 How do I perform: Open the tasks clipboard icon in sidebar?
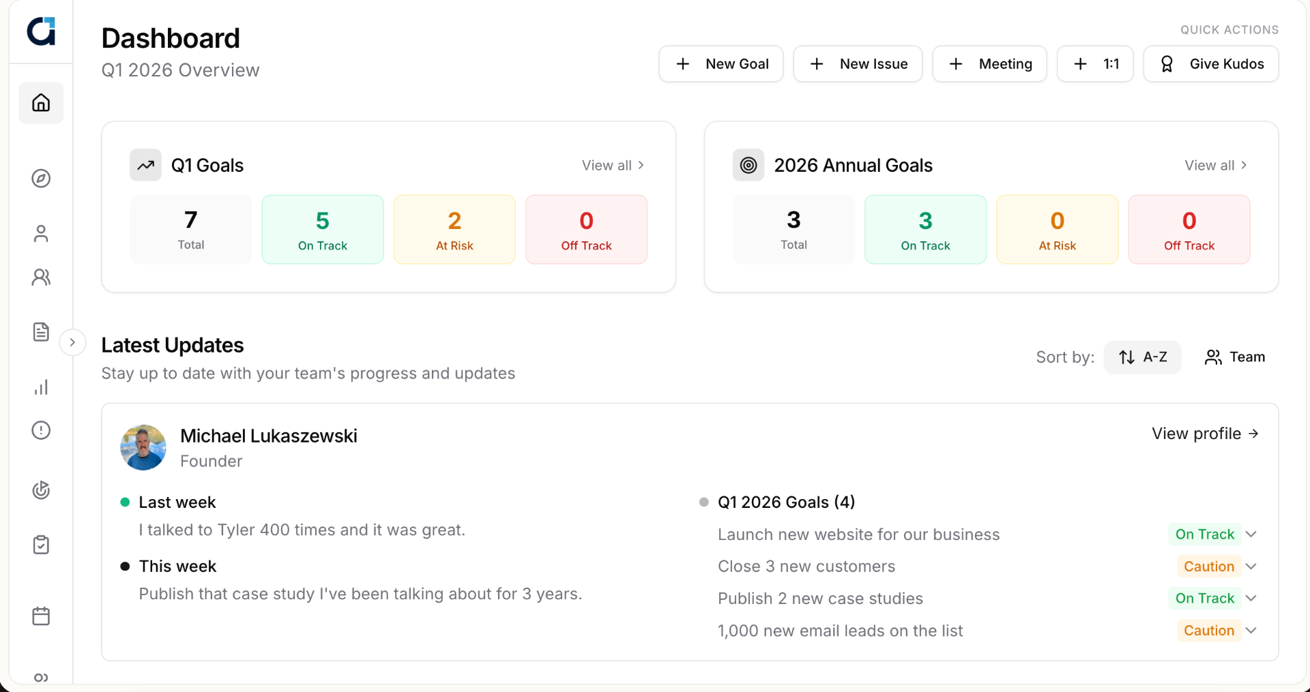(x=41, y=545)
